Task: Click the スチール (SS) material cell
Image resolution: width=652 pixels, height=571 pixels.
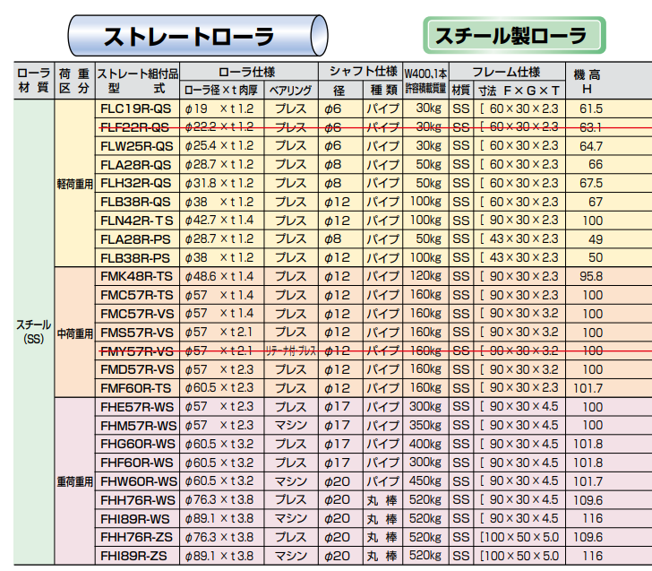Action: (34, 332)
